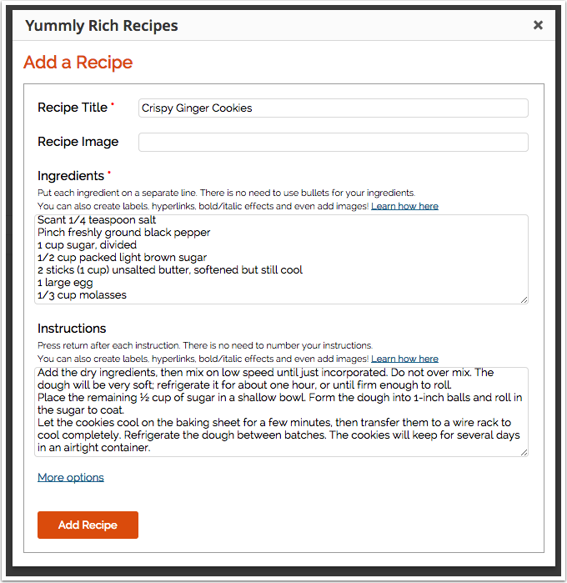This screenshot has width=567, height=583.
Task: Open Learn how here link under Instructions
Action: click(404, 359)
